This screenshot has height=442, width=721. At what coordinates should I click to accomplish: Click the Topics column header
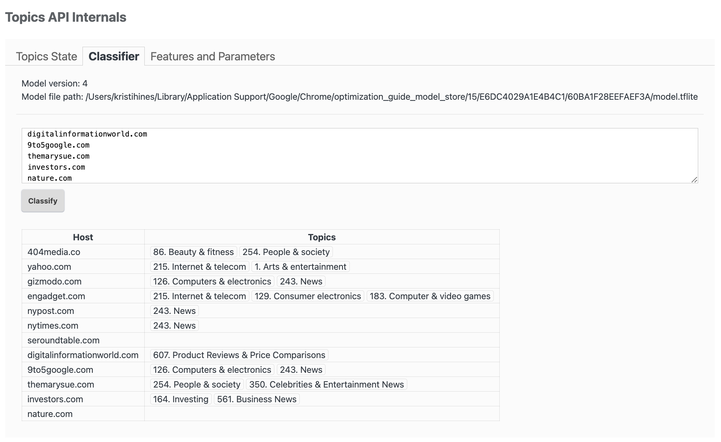tap(322, 237)
